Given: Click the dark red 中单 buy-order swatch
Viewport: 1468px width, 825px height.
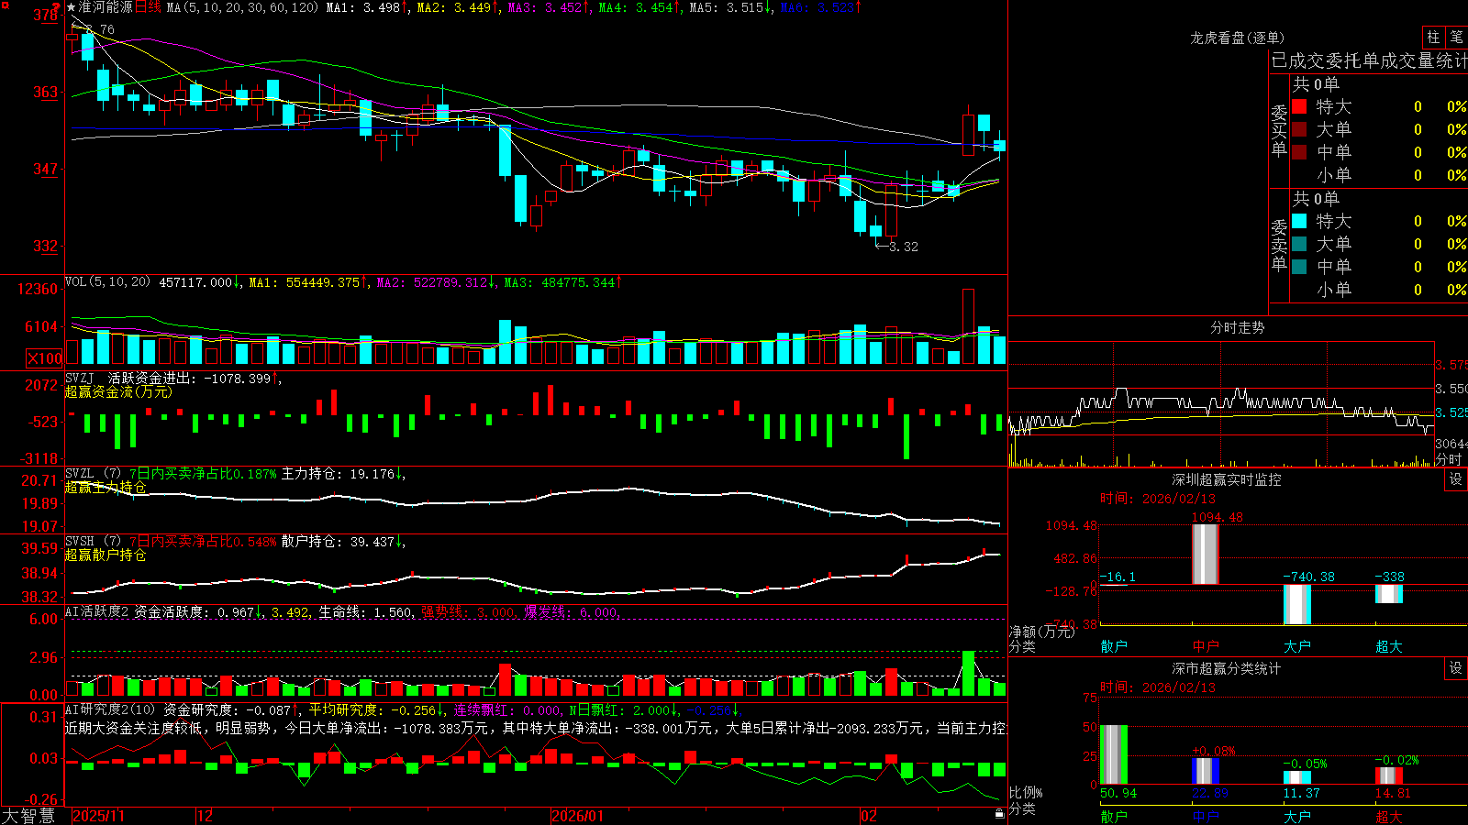Looking at the screenshot, I should point(1299,152).
